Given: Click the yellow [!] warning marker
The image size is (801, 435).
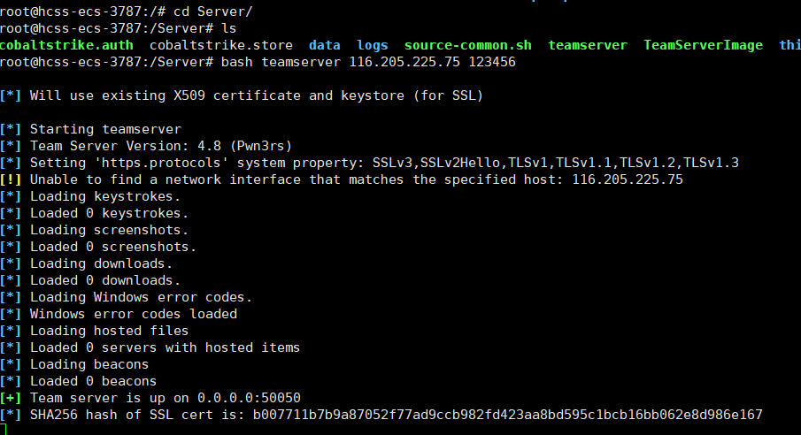Looking at the screenshot, I should coord(11,179).
